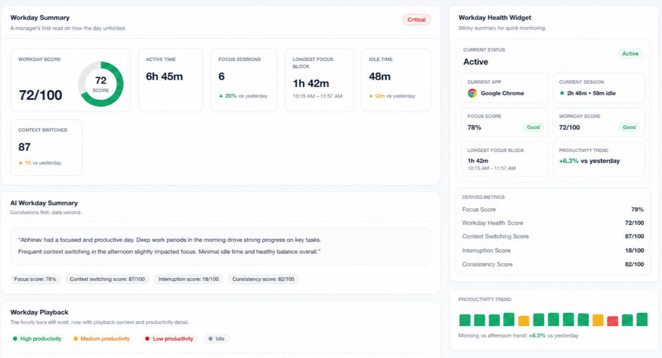Viewport: 662px width, 358px height.
Task: Click the circular workday score donut chart
Action: [x=101, y=84]
